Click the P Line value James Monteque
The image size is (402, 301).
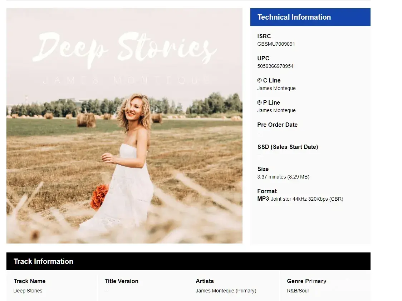(276, 111)
